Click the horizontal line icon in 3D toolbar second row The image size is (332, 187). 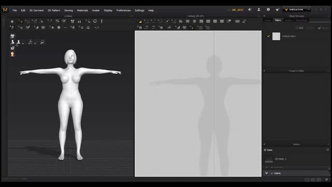(x=65, y=28)
